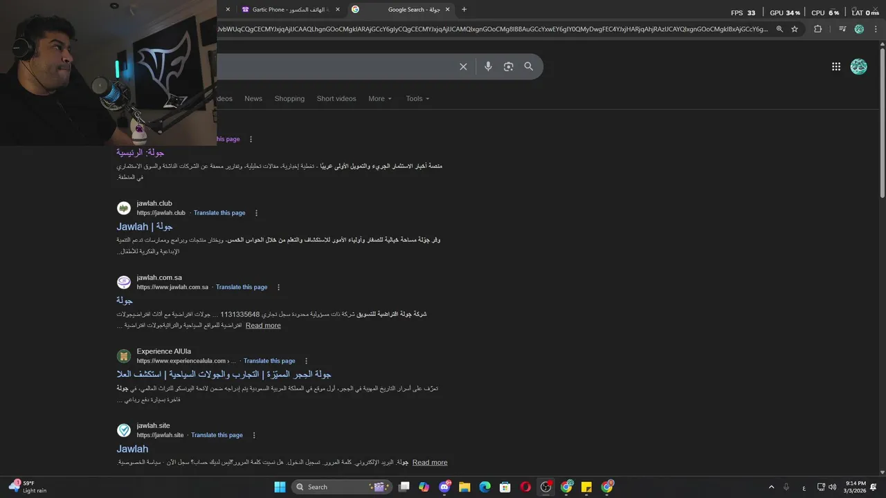This screenshot has width=886, height=498.
Task: Open options for jawlah.site result
Action: pyautogui.click(x=254, y=435)
